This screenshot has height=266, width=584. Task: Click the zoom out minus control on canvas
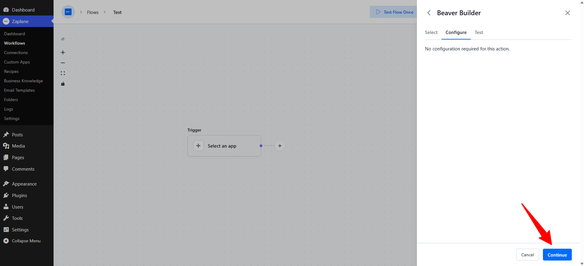[x=63, y=63]
